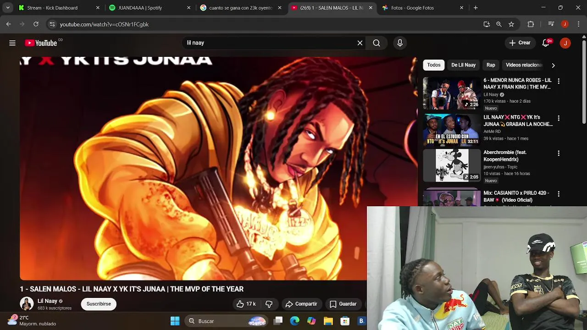Image resolution: width=587 pixels, height=330 pixels.
Task: Open options for MENOR NUNCA ROBES video
Action: point(559,81)
